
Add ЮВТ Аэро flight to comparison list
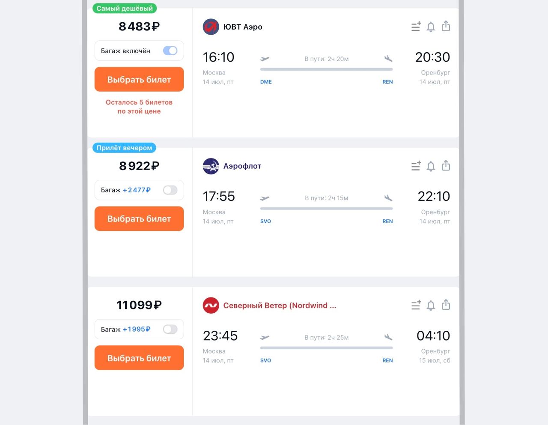coord(416,27)
